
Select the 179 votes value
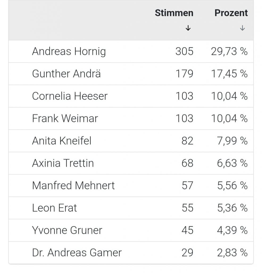point(184,74)
